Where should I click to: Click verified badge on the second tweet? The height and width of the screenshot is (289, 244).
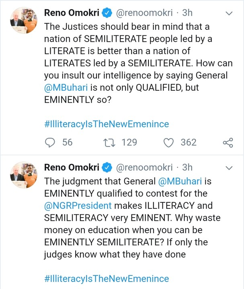pyautogui.click(x=107, y=167)
